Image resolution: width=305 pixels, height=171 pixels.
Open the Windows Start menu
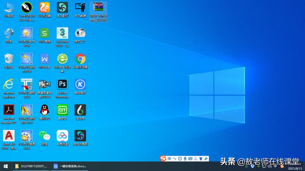[5, 166]
